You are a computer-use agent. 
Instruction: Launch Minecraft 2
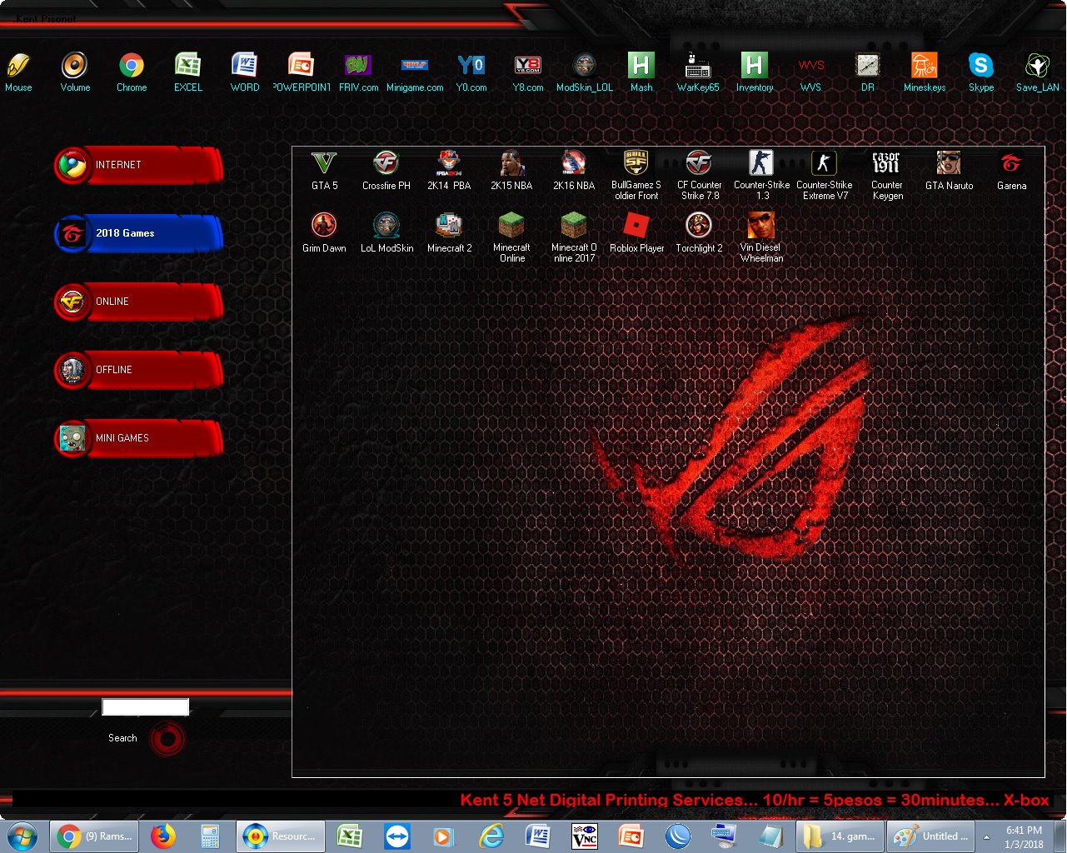[x=449, y=233]
